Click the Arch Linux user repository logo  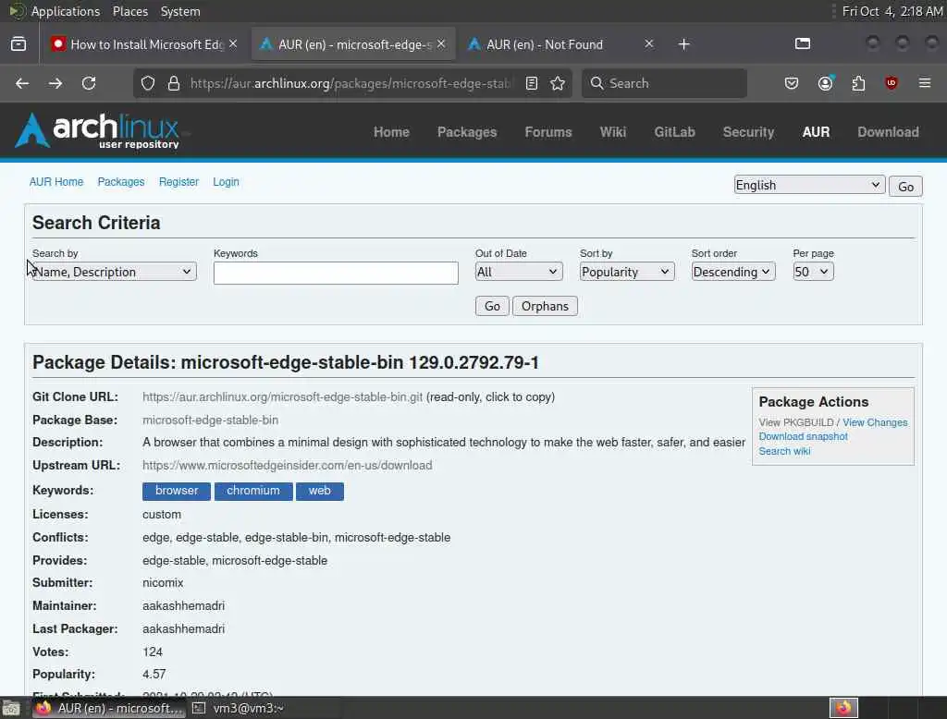tap(98, 130)
